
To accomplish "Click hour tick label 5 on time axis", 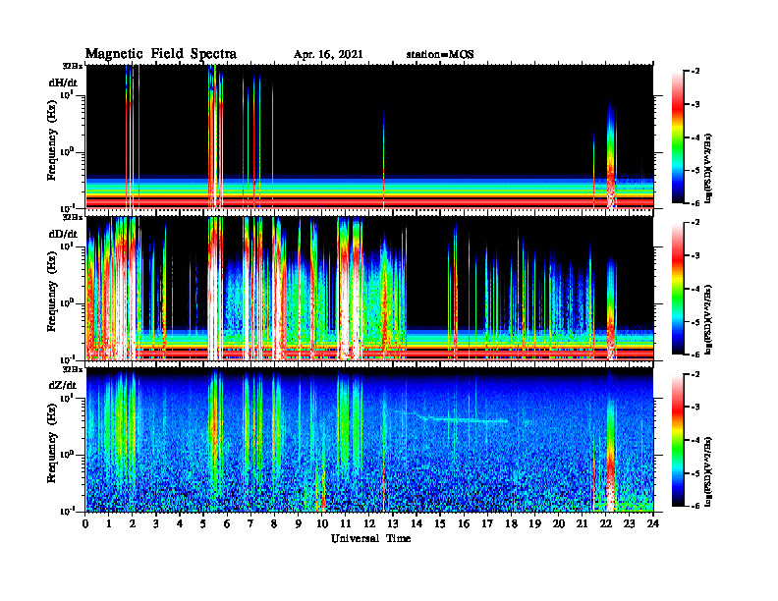I will click(x=203, y=523).
